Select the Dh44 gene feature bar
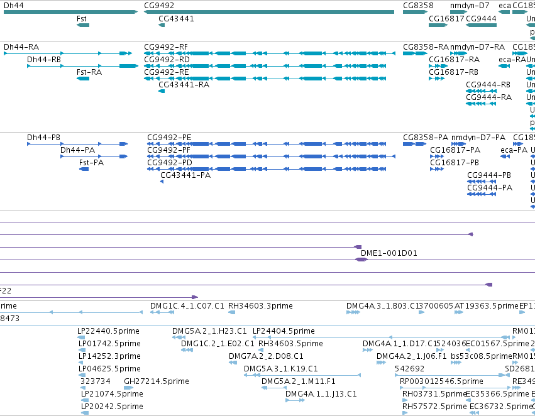The width and height of the screenshot is (535, 416). coord(70,12)
